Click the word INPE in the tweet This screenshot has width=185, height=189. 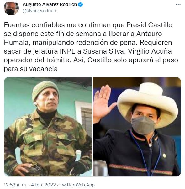point(68,51)
